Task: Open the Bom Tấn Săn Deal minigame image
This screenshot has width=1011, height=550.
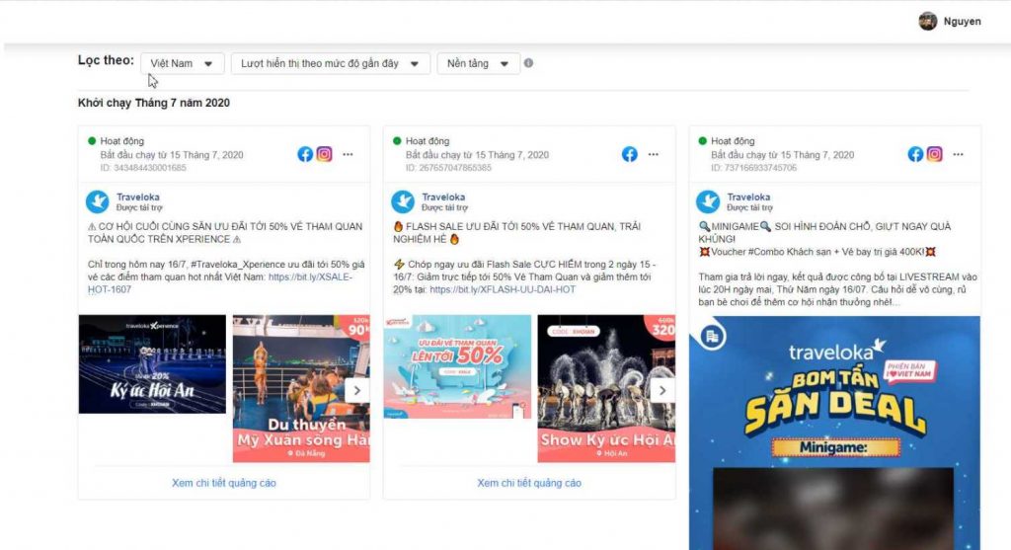Action: click(834, 432)
